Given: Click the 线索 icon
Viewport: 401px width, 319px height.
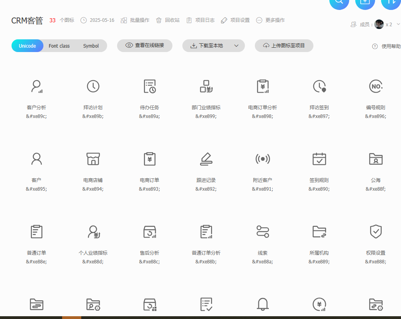Looking at the screenshot, I should [x=262, y=231].
